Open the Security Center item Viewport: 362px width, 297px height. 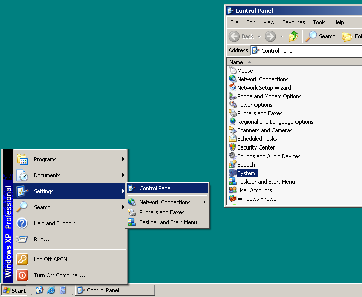coord(256,147)
